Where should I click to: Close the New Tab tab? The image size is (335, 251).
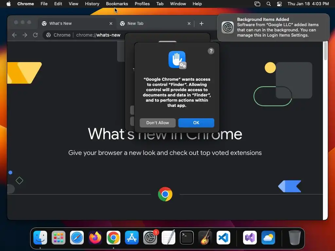point(189,24)
